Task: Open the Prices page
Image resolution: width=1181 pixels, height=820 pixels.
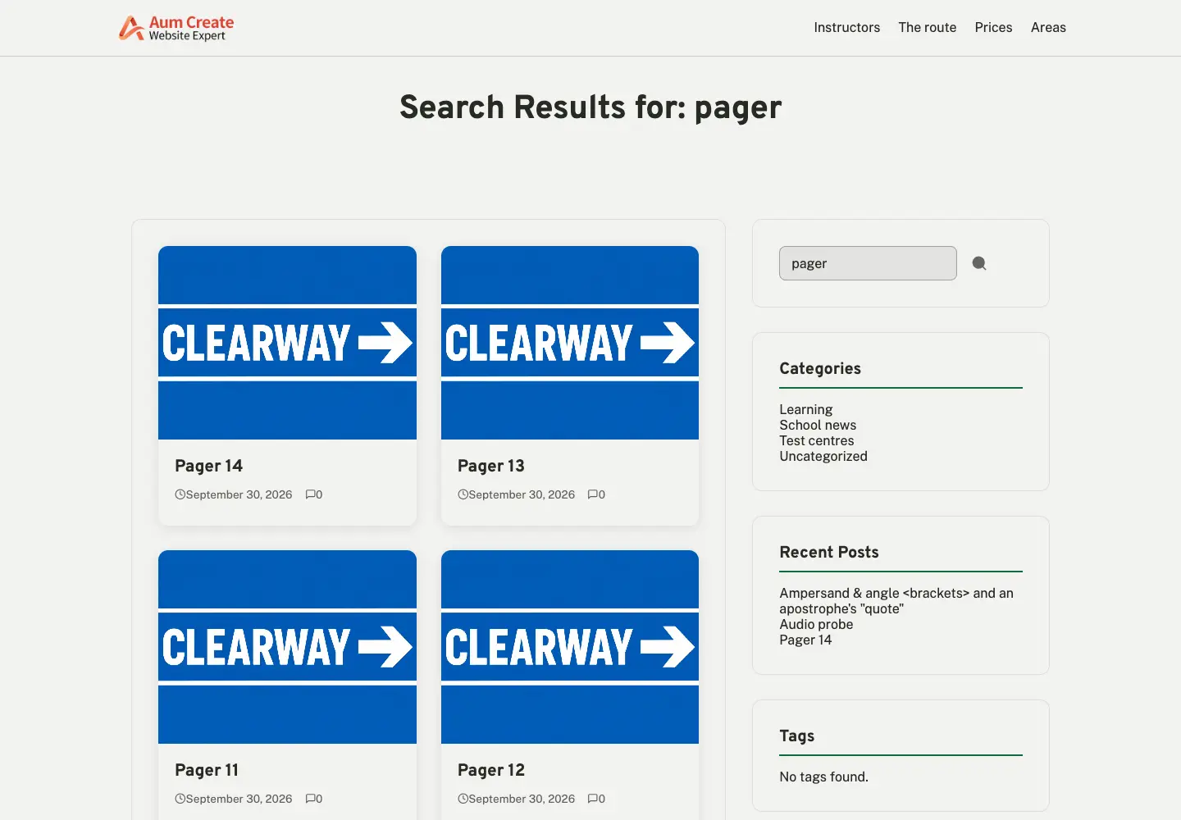Action: 993,27
